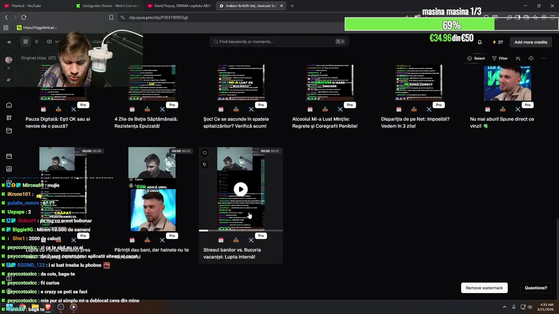Bookmark this page in address bar
Viewport: 559px width, 314px height.
pos(111,17)
